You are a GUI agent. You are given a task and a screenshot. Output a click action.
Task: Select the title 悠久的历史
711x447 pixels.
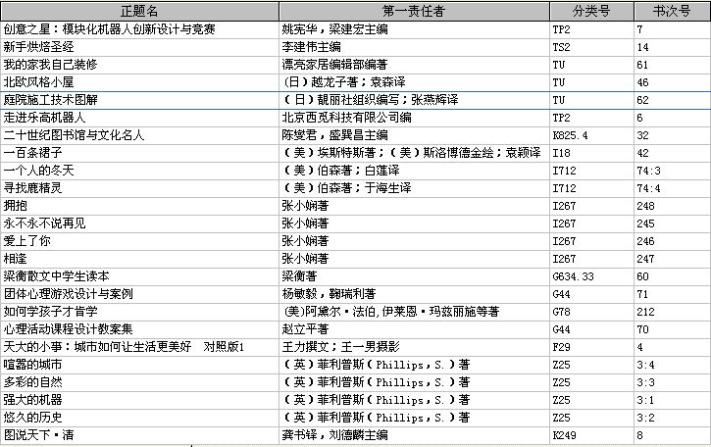point(32,419)
